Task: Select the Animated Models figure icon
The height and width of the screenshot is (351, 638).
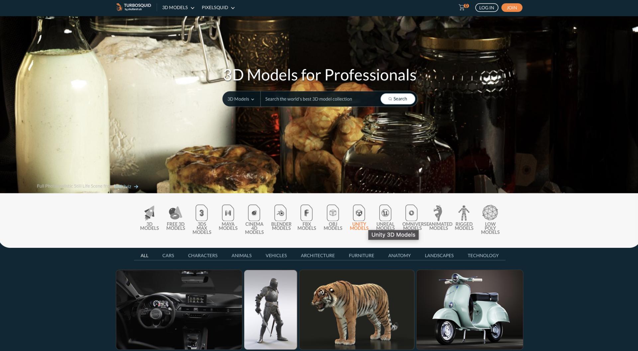Action: click(438, 213)
